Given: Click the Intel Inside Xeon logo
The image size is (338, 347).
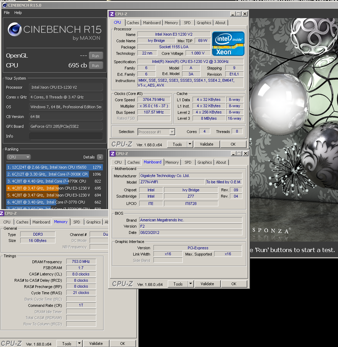Looking at the screenshot, I should (x=228, y=44).
